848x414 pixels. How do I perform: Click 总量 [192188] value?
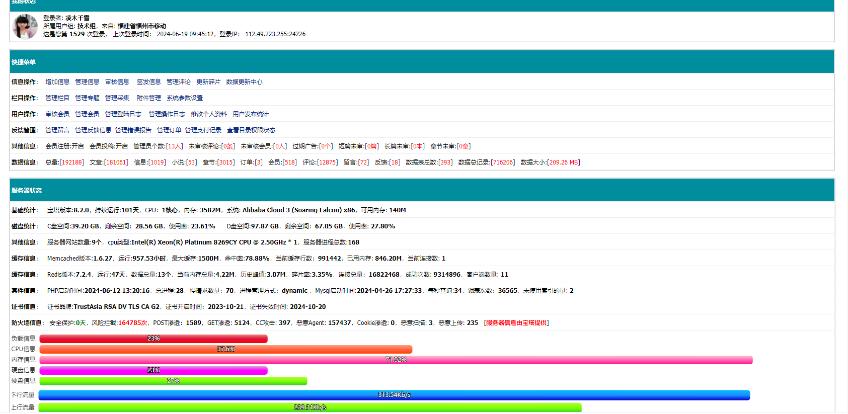click(x=71, y=162)
